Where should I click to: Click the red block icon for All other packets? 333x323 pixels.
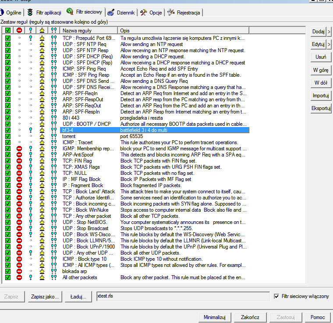[x=19, y=277]
